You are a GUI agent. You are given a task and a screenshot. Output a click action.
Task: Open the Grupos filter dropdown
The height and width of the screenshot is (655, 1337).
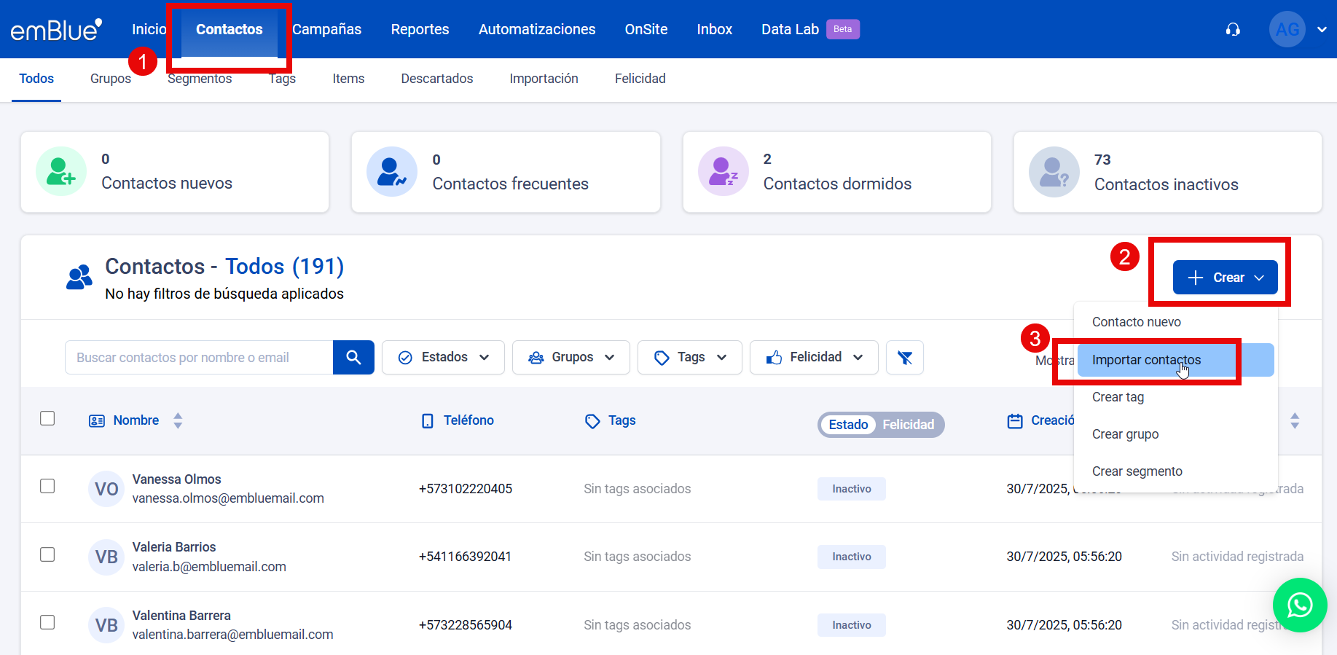click(571, 357)
